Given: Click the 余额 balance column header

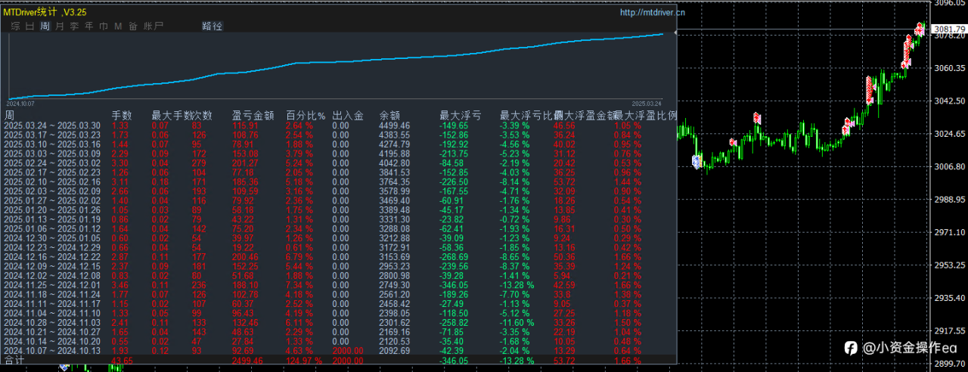Looking at the screenshot, I should 389,116.
